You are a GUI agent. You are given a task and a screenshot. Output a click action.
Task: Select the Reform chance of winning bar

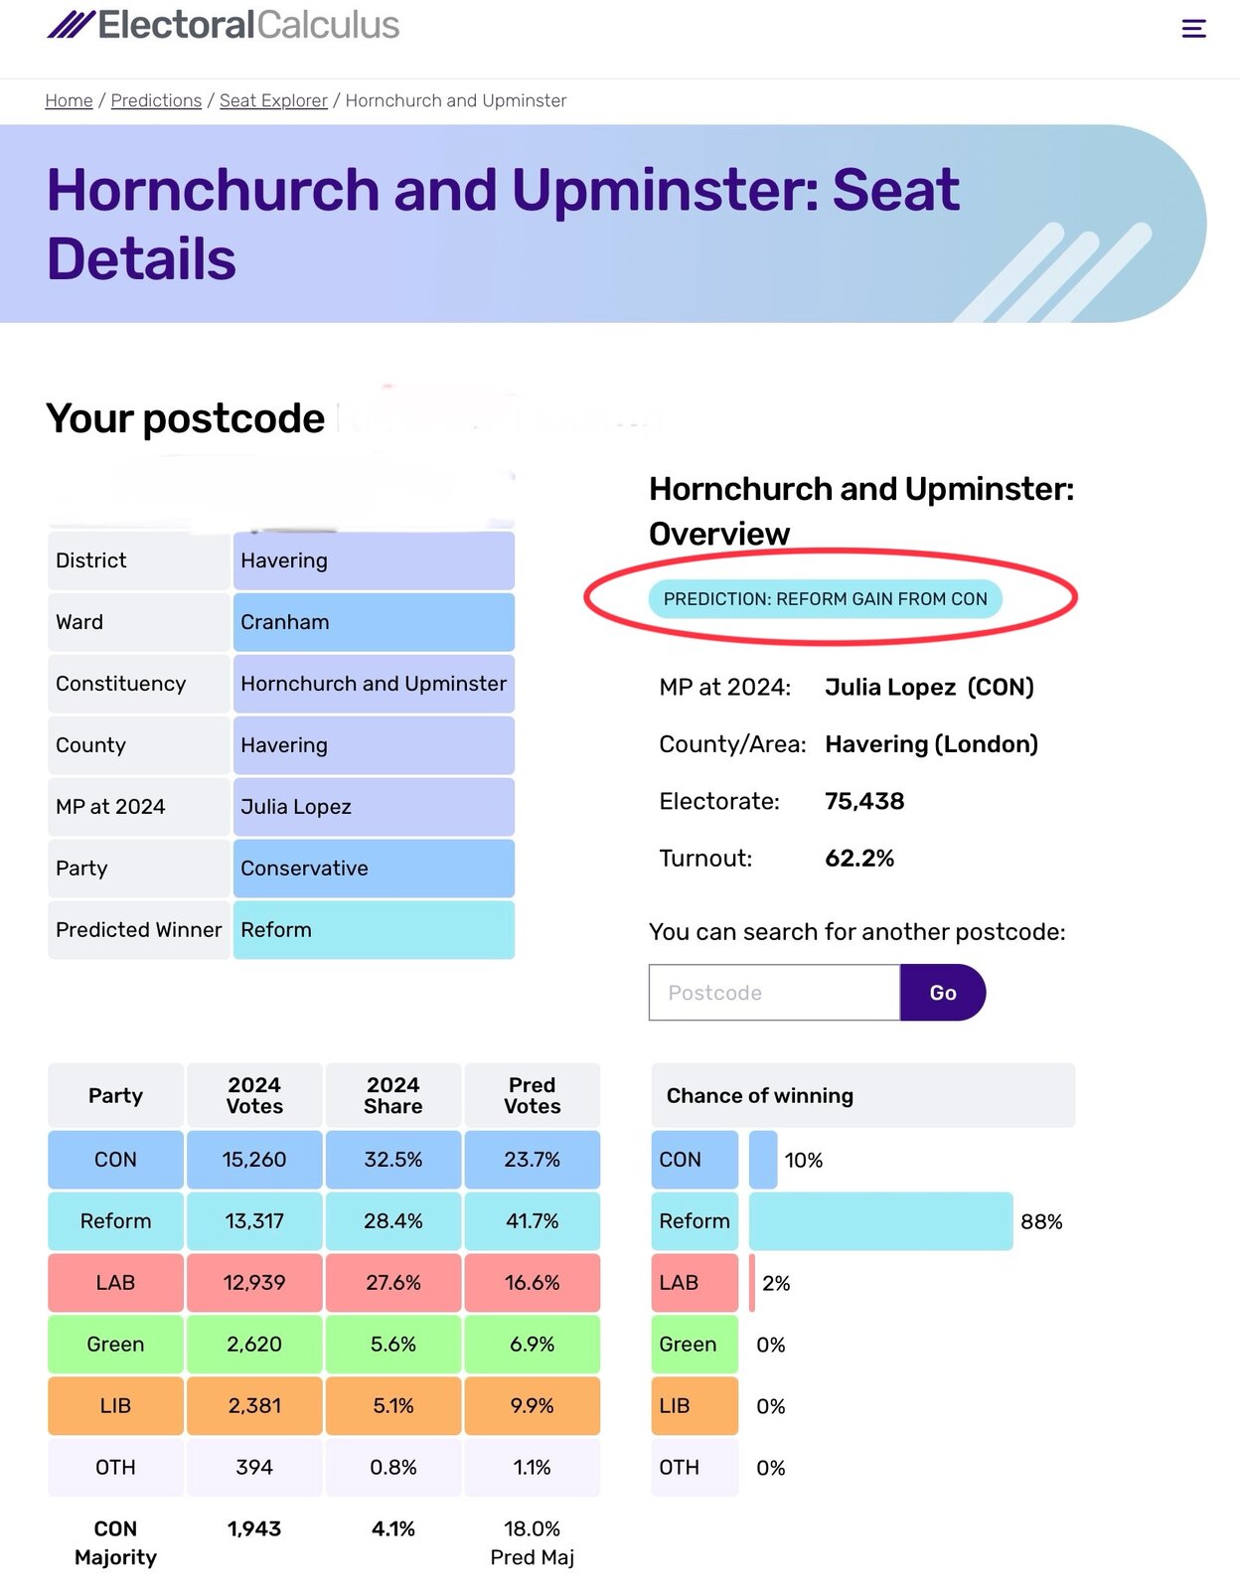click(880, 1221)
